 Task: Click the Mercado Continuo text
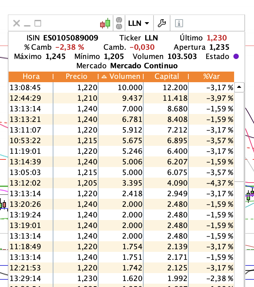pyautogui.click(x=144, y=66)
